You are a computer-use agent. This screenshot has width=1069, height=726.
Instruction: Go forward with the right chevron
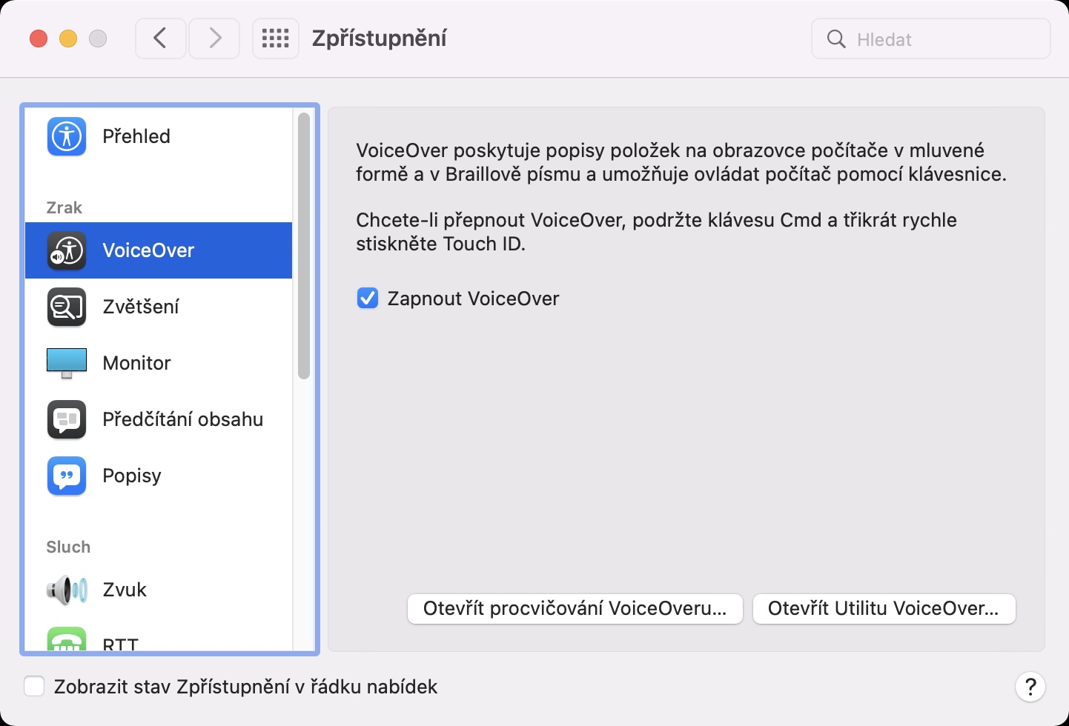pos(215,39)
